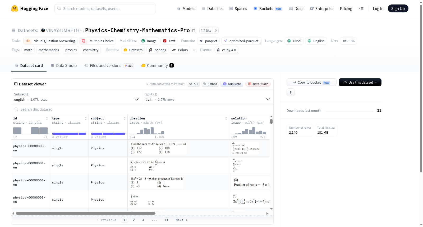Focus the Search models, datasets, users field
This screenshot has width=423, height=227.
click(105, 8)
